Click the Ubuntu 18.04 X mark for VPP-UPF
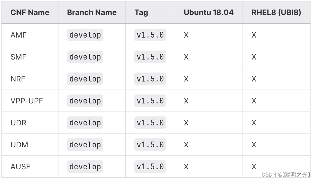 pyautogui.click(x=186, y=101)
